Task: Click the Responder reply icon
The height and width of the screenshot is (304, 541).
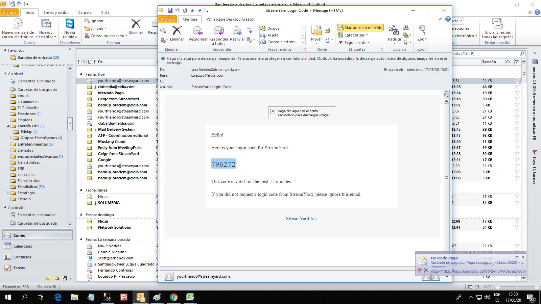Action: (198, 31)
